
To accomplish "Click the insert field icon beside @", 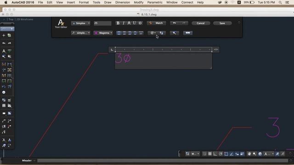I will 161,33.
